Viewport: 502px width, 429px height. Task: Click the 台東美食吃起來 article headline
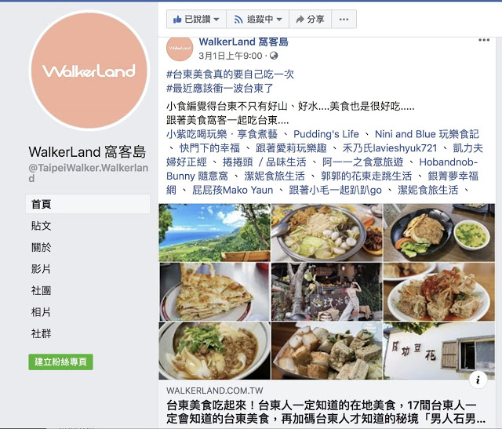point(326,412)
